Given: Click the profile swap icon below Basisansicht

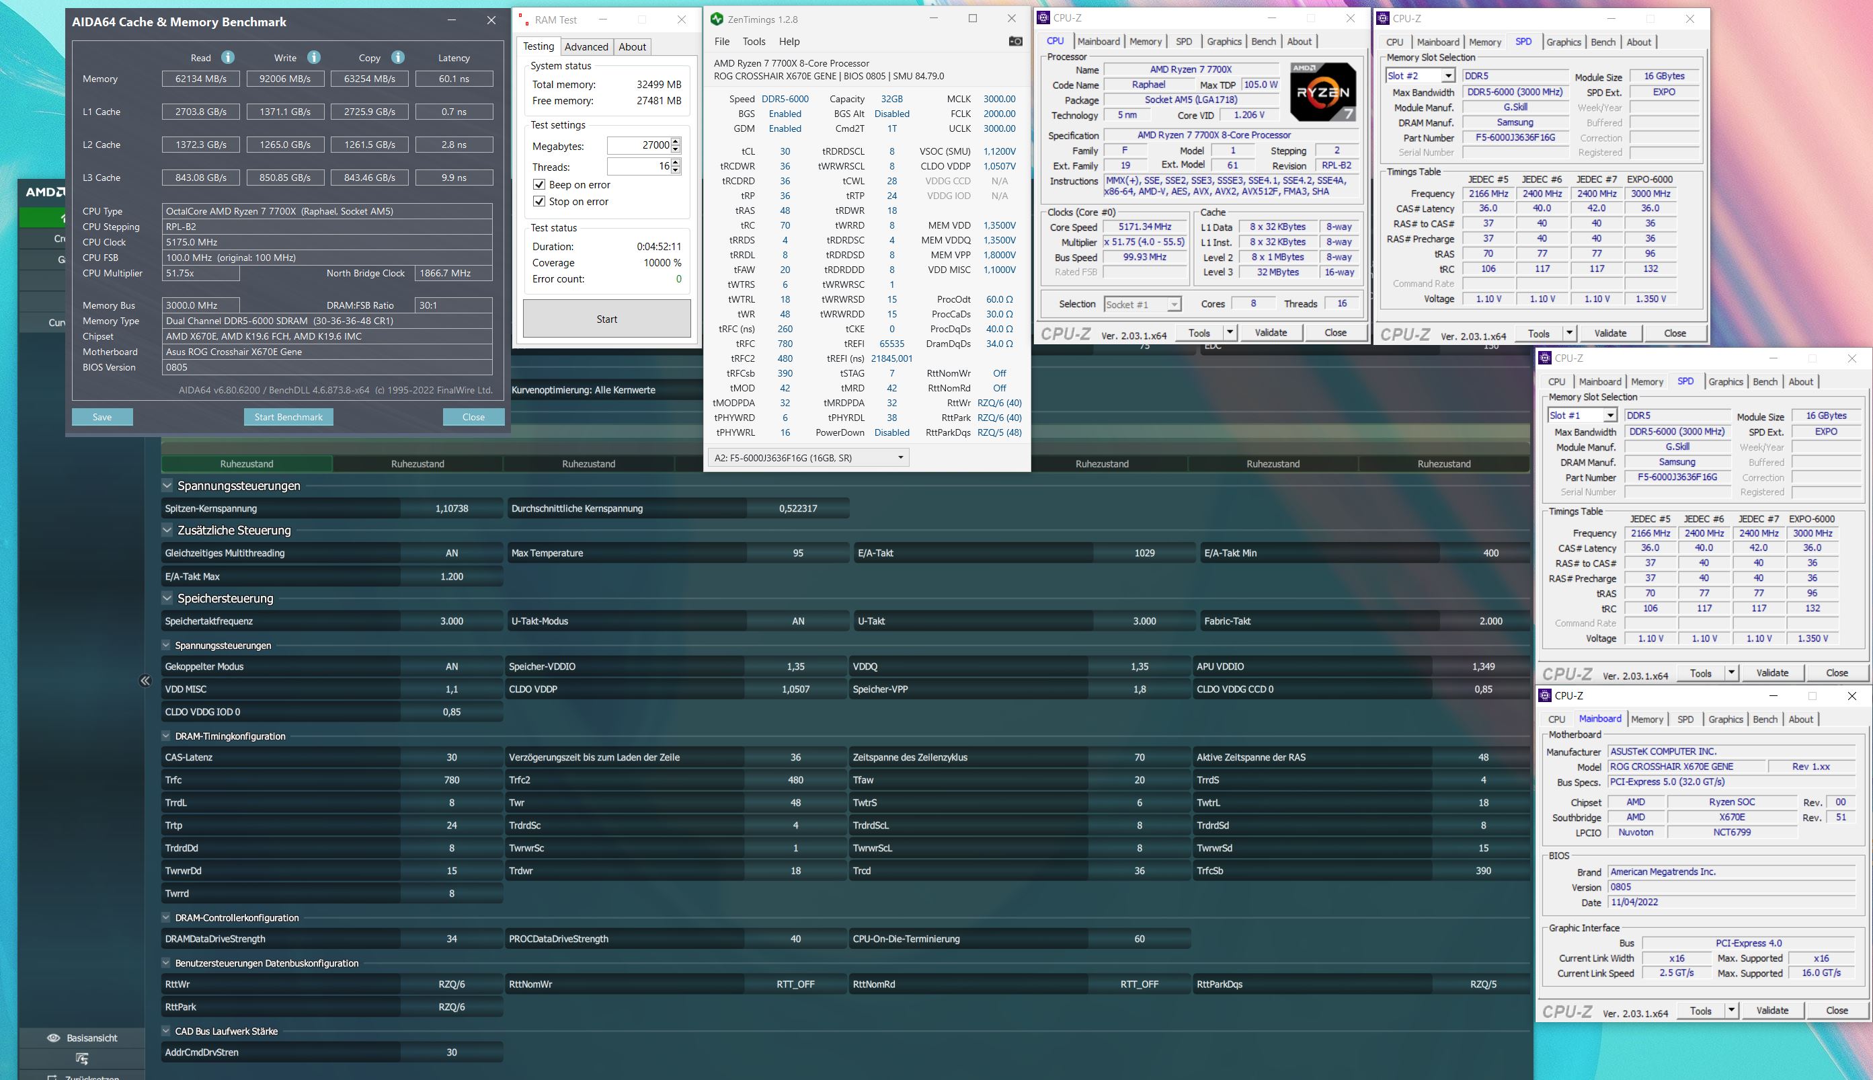Looking at the screenshot, I should pyautogui.click(x=81, y=1058).
